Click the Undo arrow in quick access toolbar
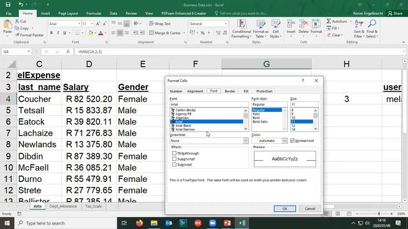This screenshot has width=408, height=229. 21,4
